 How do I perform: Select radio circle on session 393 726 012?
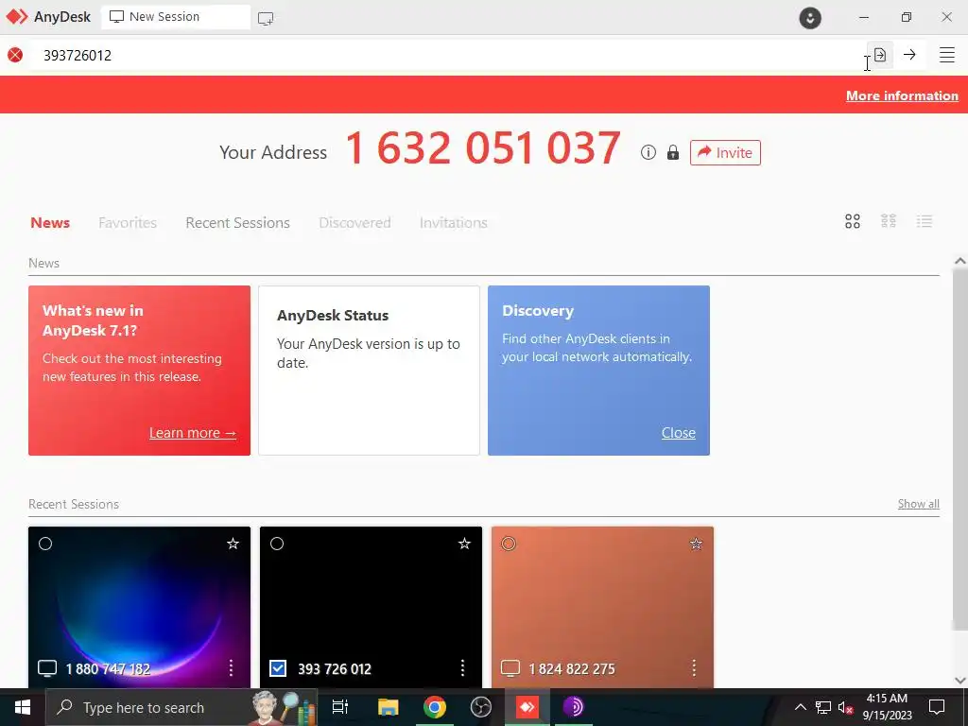pyautogui.click(x=277, y=544)
